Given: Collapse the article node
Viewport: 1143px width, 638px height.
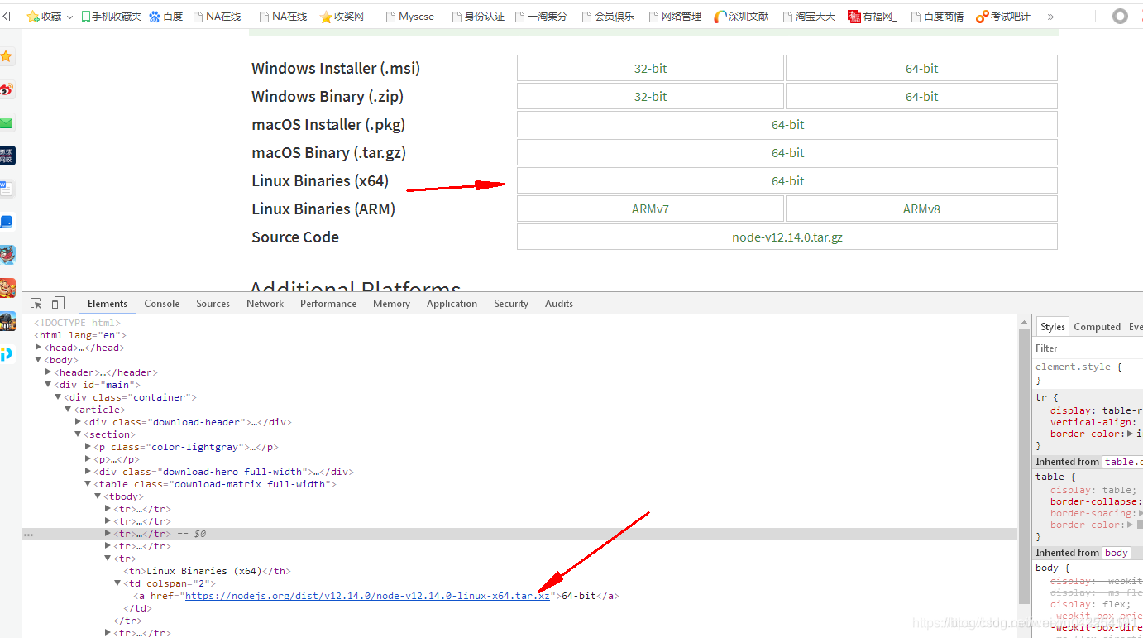Looking at the screenshot, I should 69,410.
